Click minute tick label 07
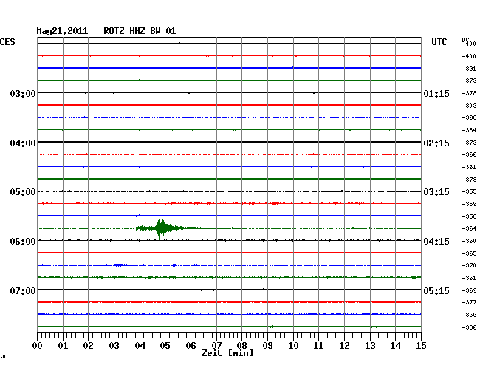 pos(216,346)
